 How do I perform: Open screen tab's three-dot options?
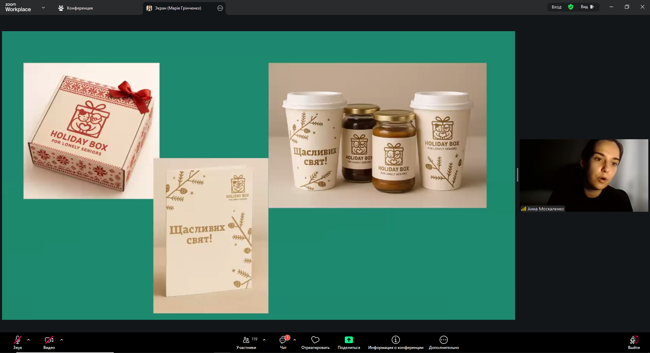pyautogui.click(x=220, y=8)
